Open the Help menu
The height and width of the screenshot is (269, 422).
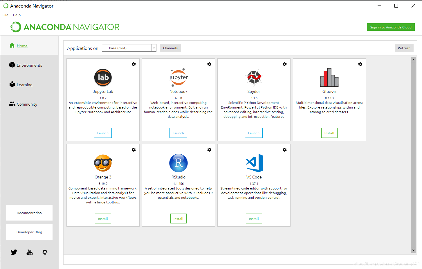(x=17, y=15)
